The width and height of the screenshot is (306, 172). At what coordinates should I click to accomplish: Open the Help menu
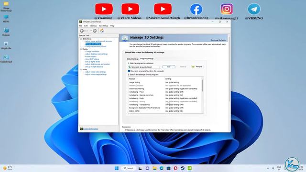coord(112,26)
